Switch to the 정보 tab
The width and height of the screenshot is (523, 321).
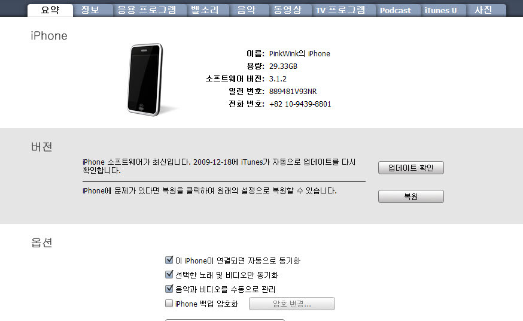pos(90,10)
